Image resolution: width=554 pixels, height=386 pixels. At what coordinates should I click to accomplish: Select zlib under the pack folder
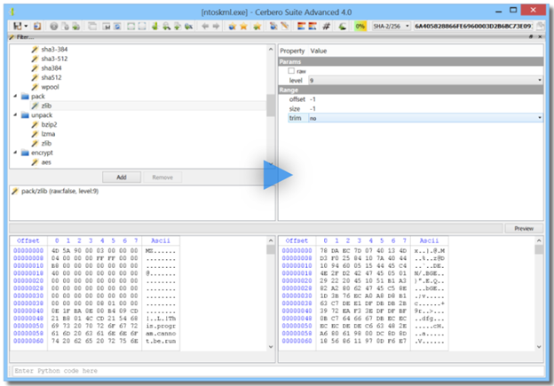pyautogui.click(x=46, y=106)
